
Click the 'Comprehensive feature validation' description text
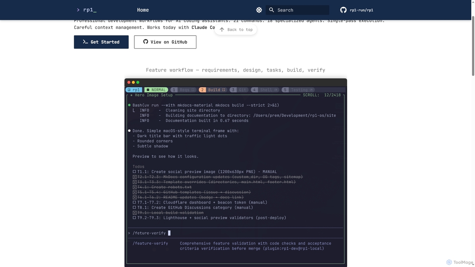click(x=256, y=246)
